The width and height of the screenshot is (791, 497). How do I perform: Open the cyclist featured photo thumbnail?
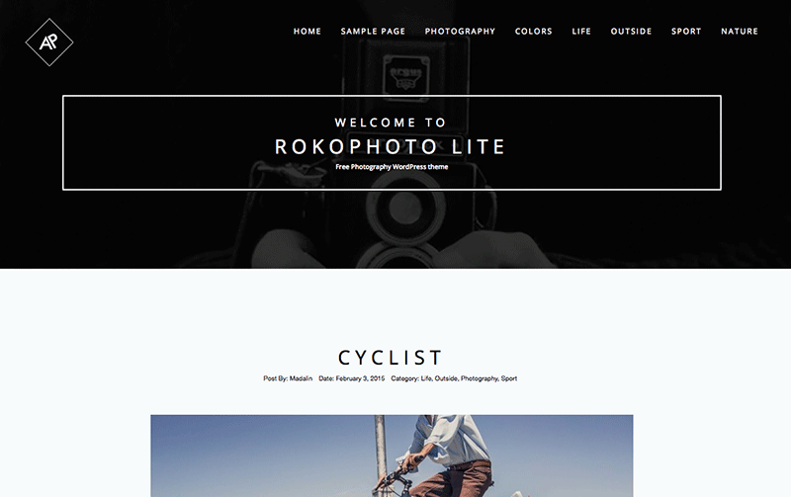pyautogui.click(x=392, y=456)
